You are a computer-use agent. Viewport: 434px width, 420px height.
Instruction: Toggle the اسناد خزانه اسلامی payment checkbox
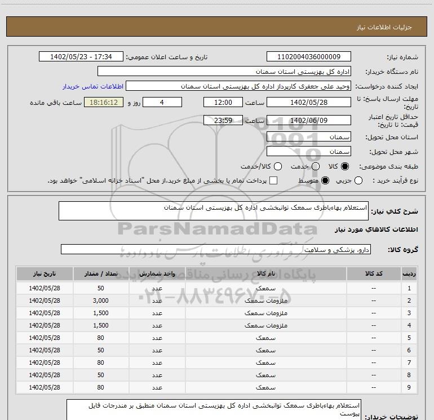(x=273, y=180)
